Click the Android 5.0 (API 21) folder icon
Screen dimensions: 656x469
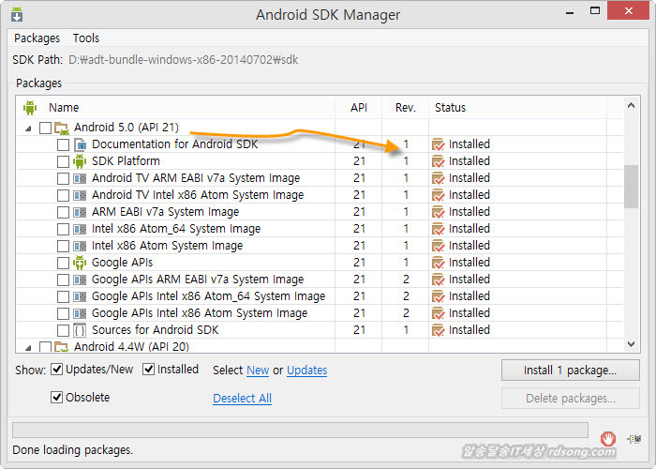coord(62,128)
